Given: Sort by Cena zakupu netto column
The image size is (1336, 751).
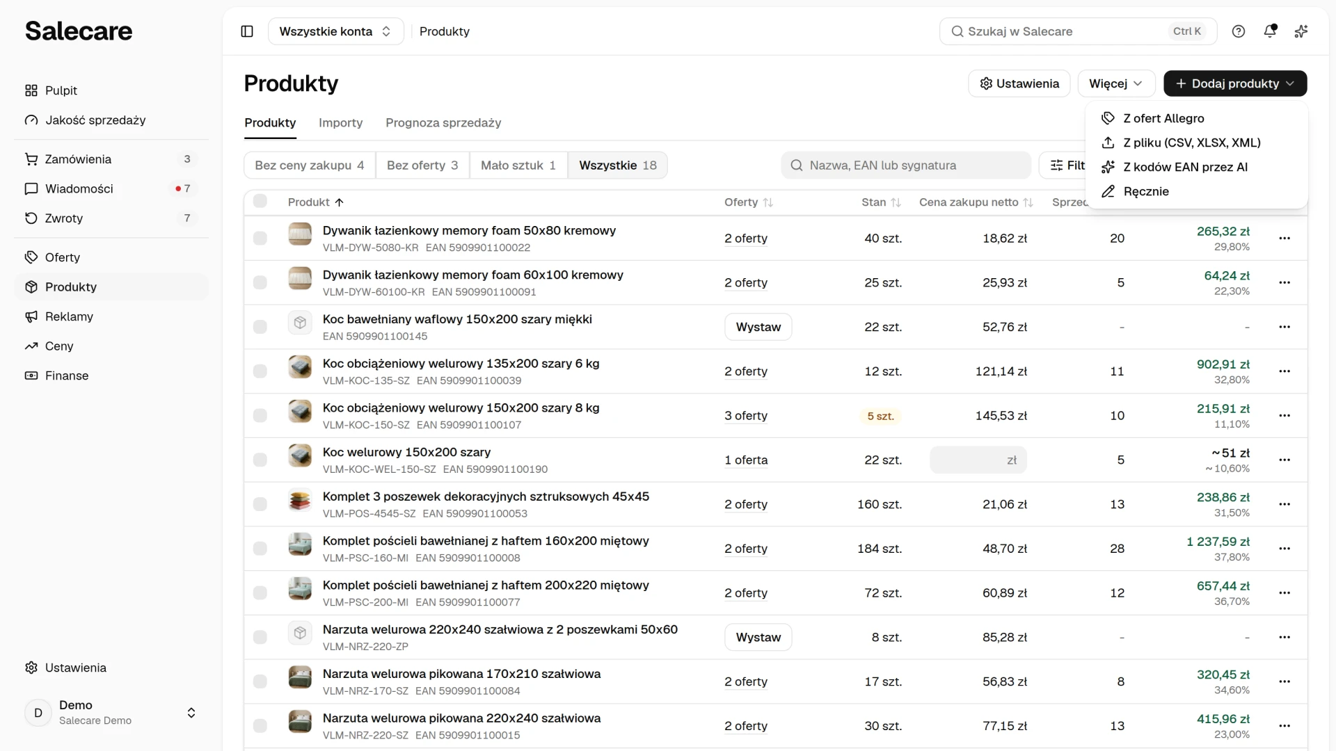Looking at the screenshot, I should pyautogui.click(x=976, y=202).
